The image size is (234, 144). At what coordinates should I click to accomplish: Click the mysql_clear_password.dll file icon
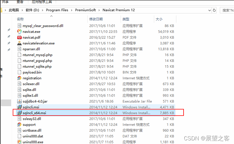click(19, 26)
